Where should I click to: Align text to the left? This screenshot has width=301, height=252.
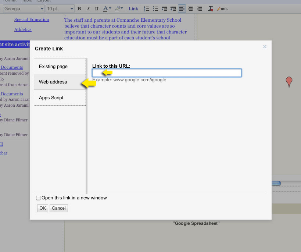pyautogui.click(x=182, y=9)
